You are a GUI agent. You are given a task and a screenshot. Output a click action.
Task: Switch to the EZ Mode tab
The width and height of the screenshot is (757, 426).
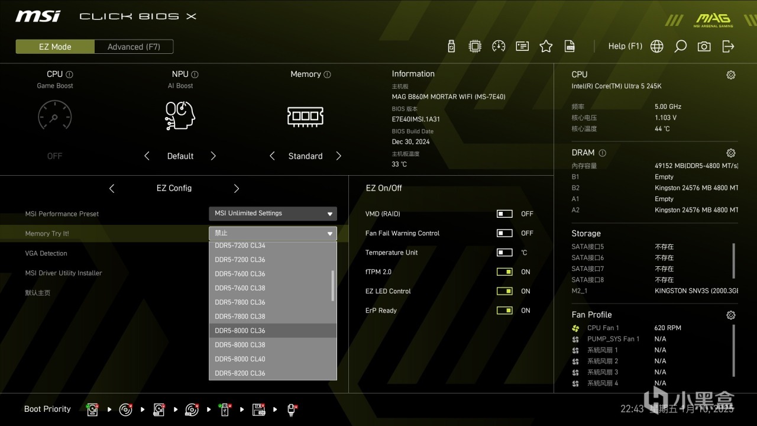[55, 47]
